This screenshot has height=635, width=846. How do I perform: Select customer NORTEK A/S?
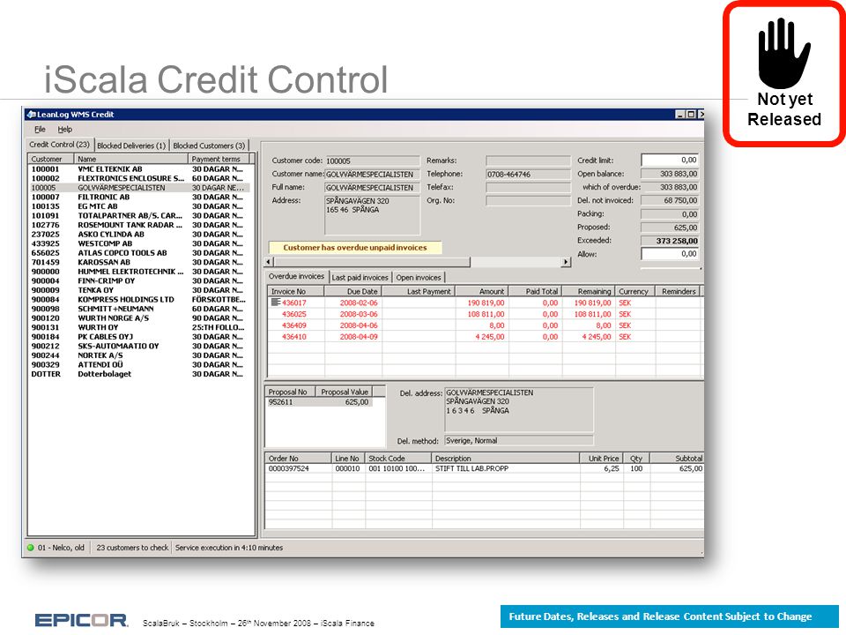pyautogui.click(x=139, y=355)
